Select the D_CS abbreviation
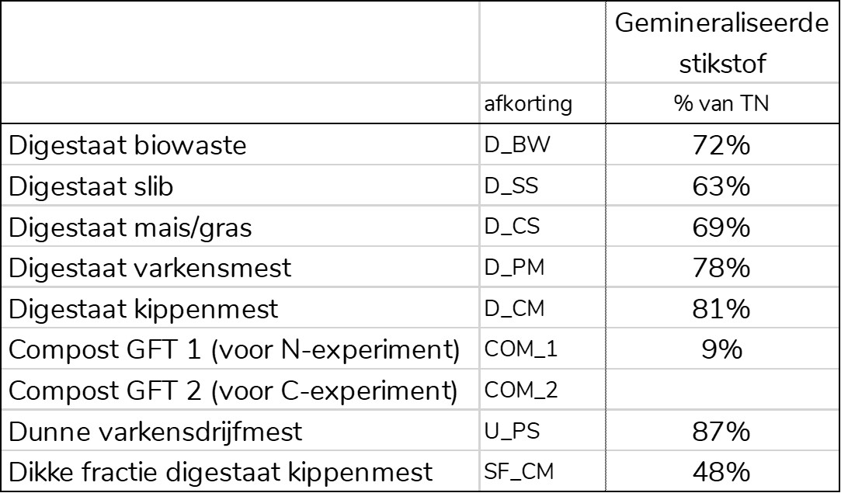841x493 pixels. (x=512, y=227)
